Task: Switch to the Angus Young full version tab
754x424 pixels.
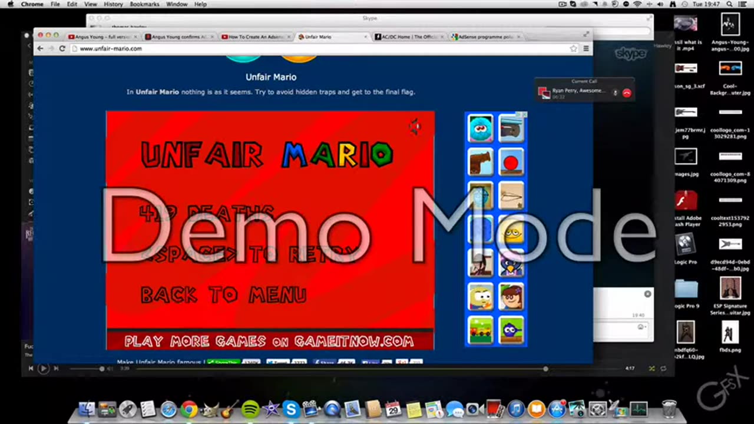Action: pos(101,37)
